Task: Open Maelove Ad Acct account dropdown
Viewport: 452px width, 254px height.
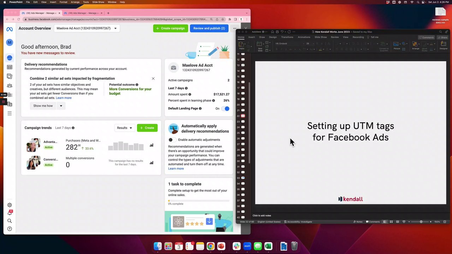Action: tap(87, 28)
